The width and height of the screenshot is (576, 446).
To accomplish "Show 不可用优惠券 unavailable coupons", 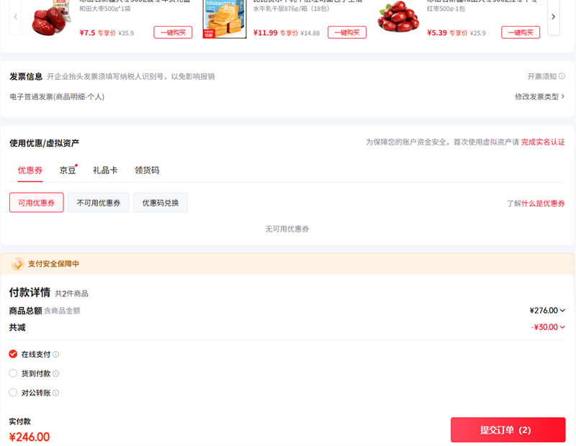I will (x=99, y=203).
